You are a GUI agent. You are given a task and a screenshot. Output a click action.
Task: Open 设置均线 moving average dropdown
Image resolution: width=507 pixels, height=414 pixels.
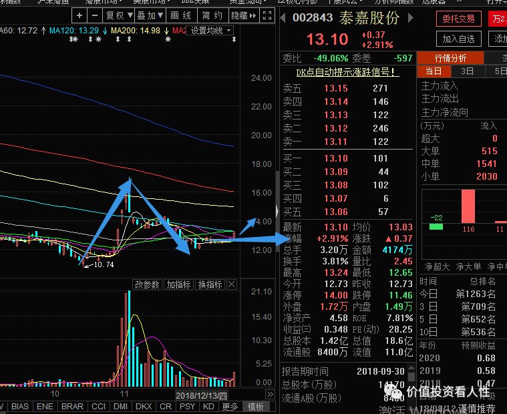210,30
